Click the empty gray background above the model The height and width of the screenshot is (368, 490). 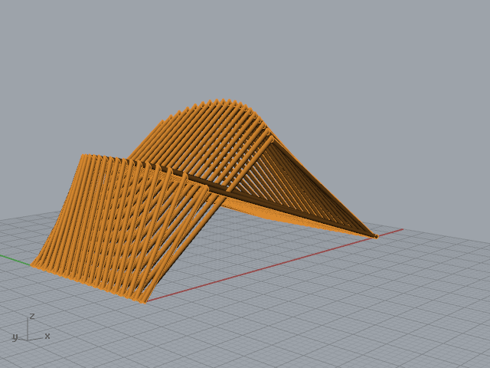click(245, 46)
